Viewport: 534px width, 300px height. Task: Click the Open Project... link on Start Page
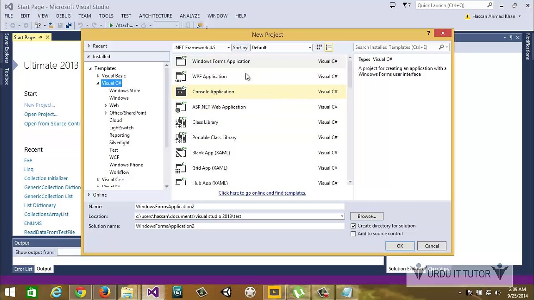tap(41, 114)
